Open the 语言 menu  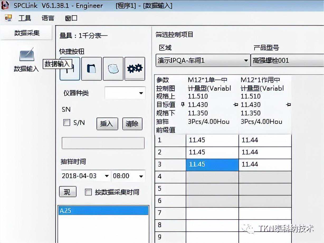click(48, 18)
